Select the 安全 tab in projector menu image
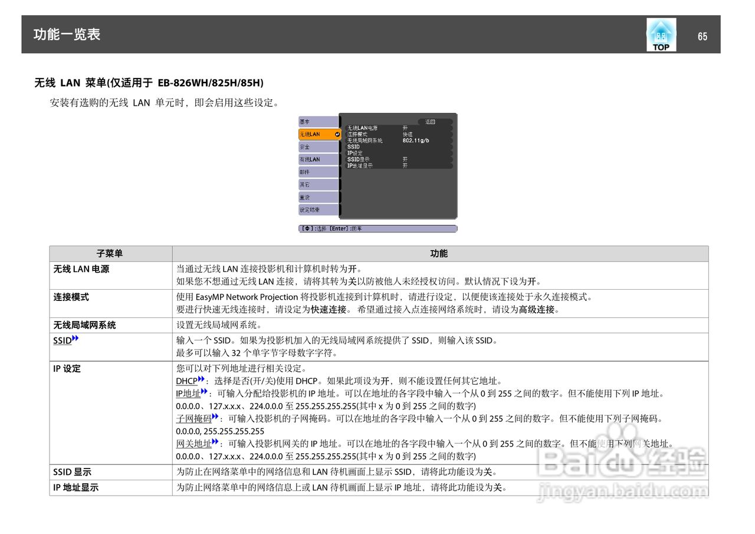 [x=319, y=147]
